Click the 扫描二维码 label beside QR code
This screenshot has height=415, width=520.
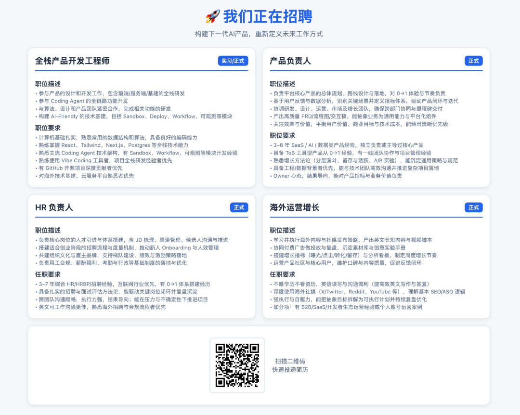290,361
